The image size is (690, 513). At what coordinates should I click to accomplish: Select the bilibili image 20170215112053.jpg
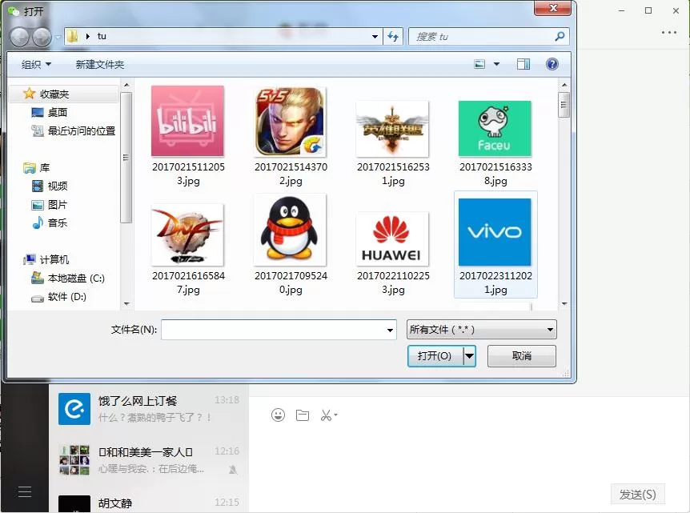point(188,136)
